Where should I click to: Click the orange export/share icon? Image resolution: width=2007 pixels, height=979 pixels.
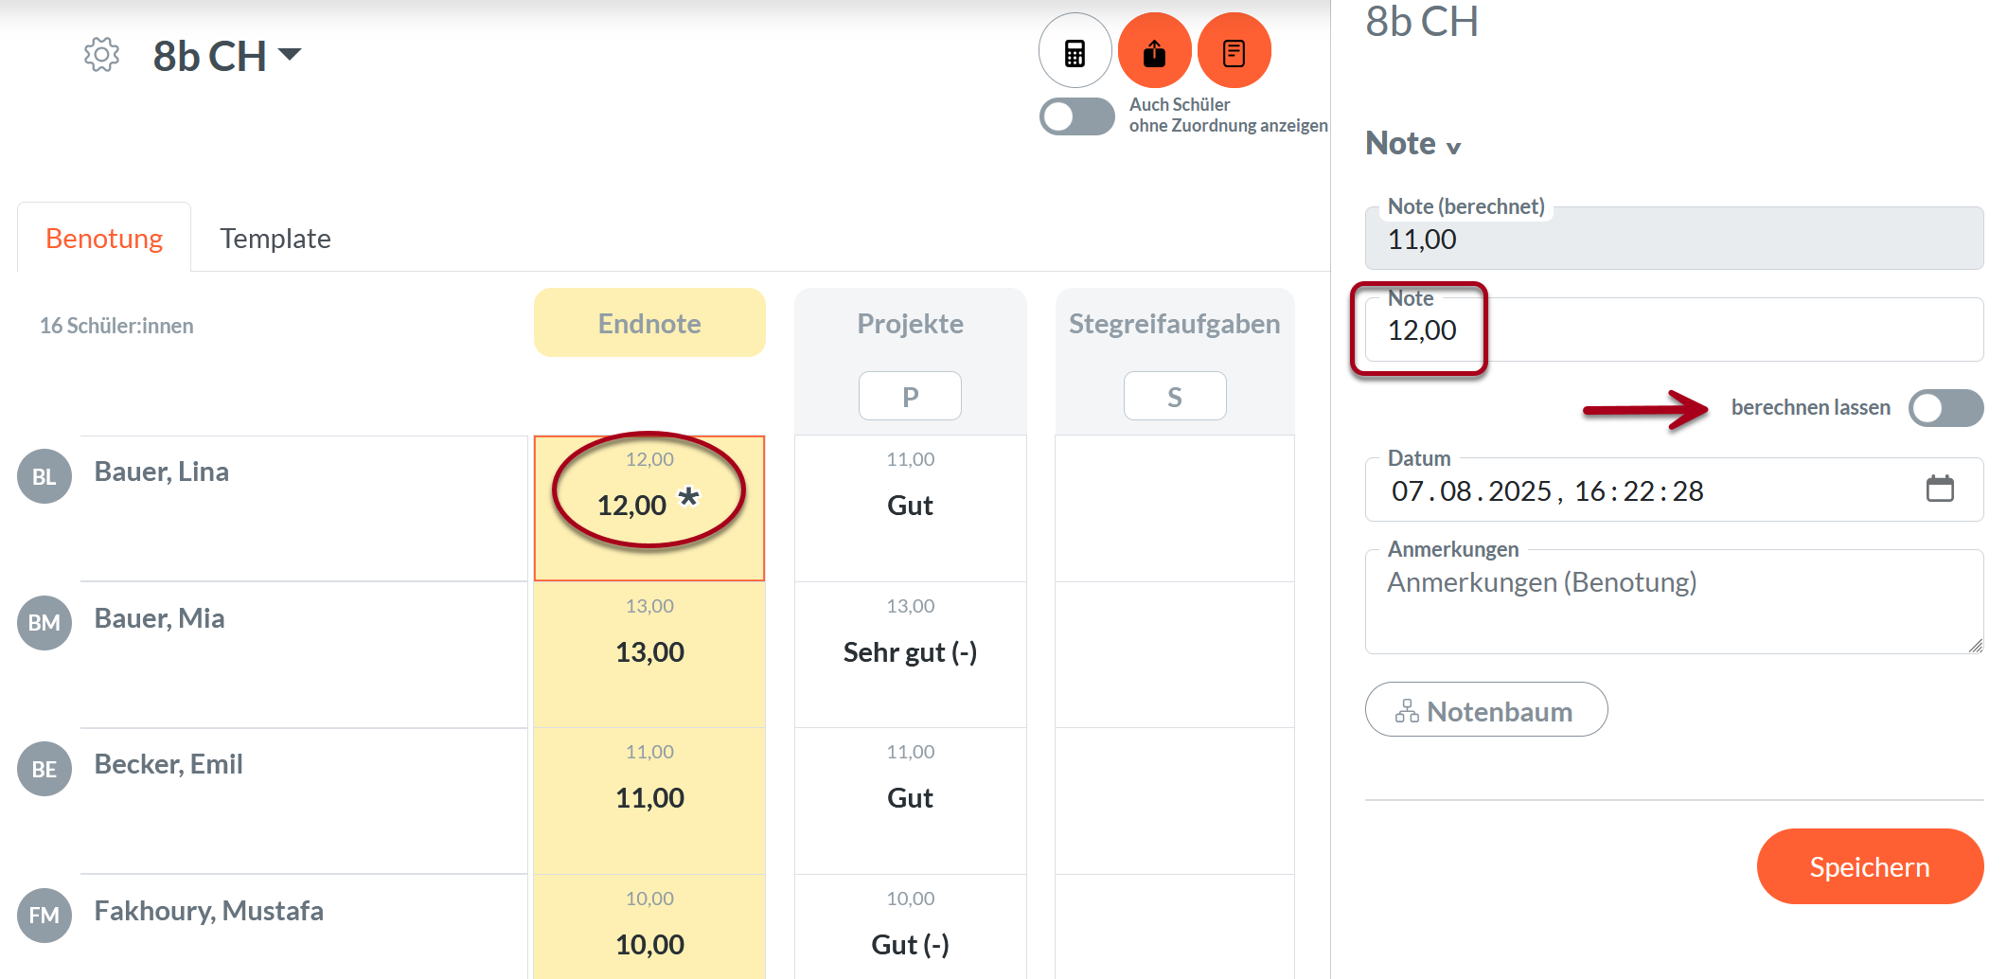[x=1155, y=50]
